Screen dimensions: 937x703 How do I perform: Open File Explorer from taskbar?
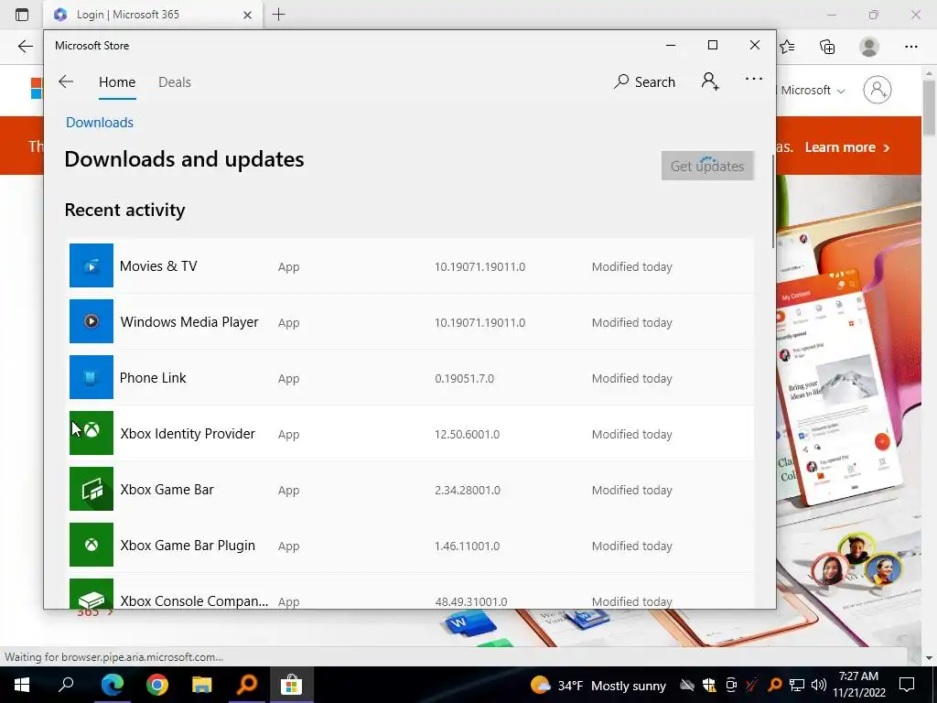(202, 685)
